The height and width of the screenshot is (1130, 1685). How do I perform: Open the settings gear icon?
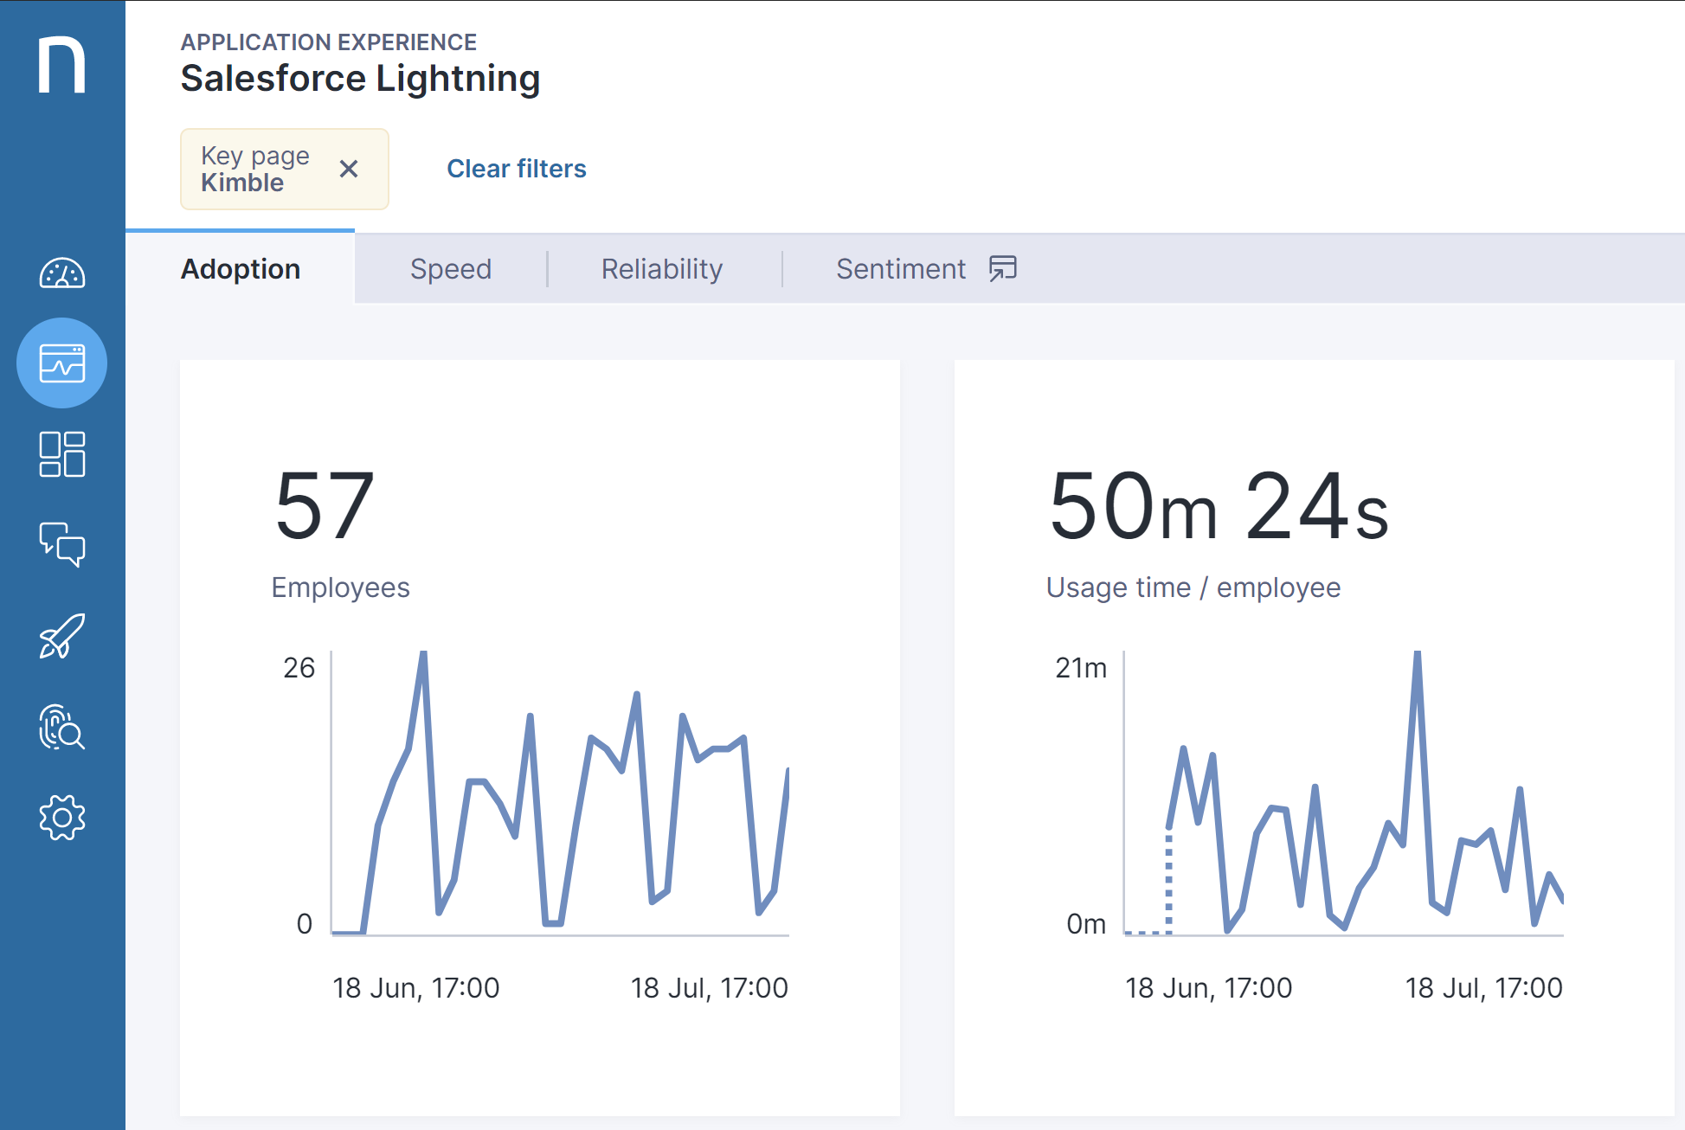61,818
